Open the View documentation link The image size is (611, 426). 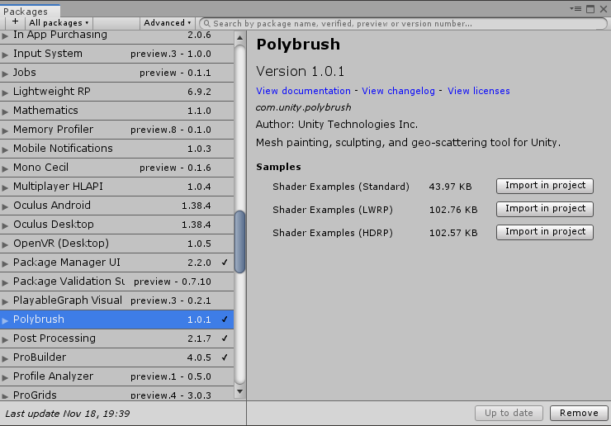point(303,91)
